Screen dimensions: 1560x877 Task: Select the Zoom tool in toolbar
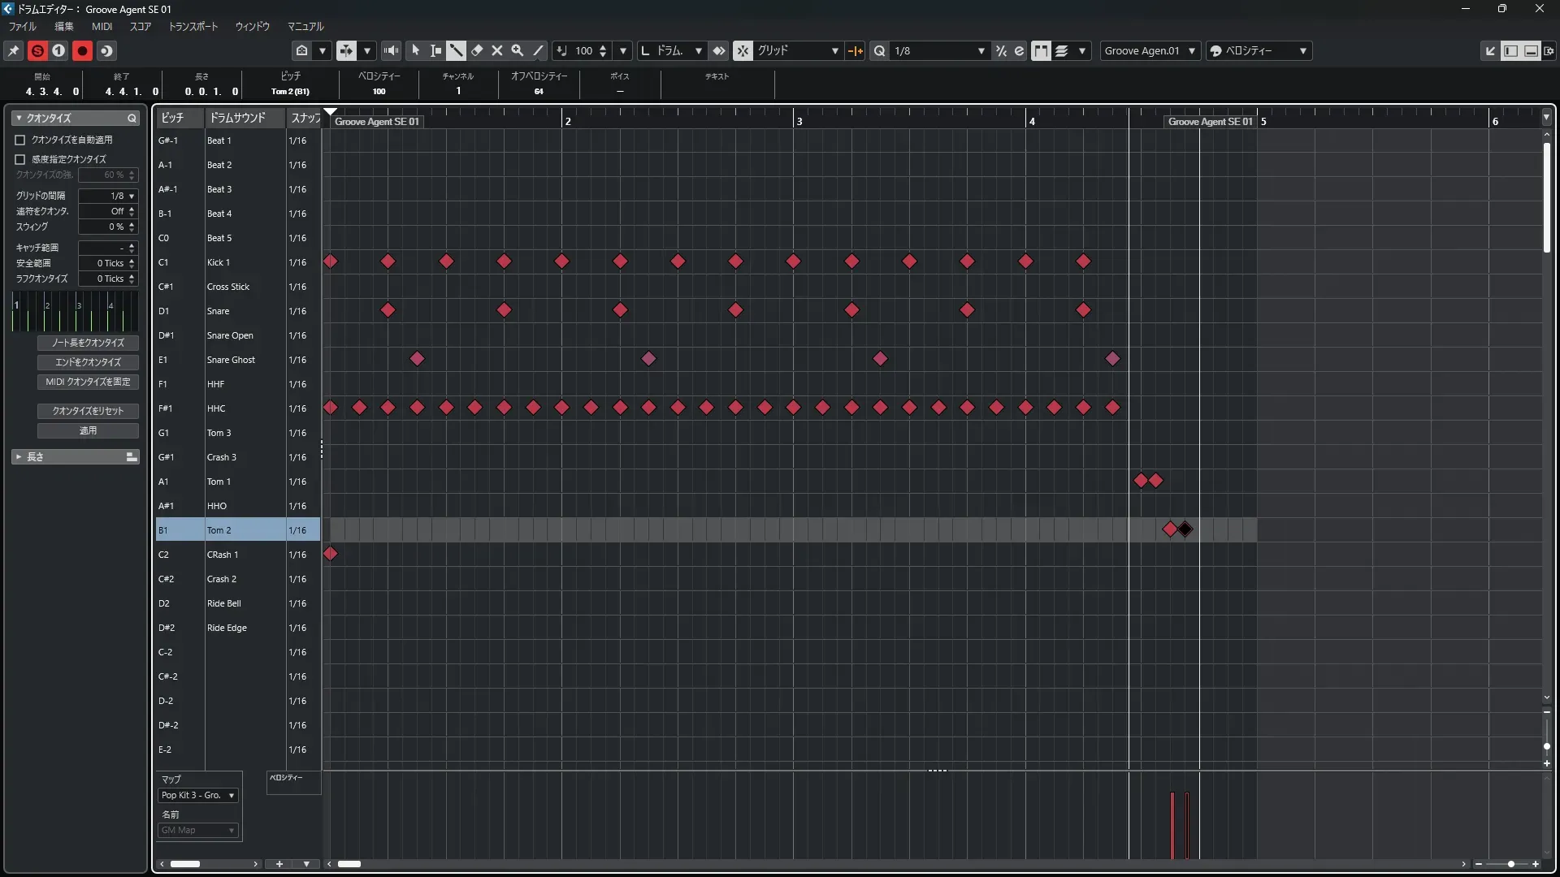tap(518, 50)
